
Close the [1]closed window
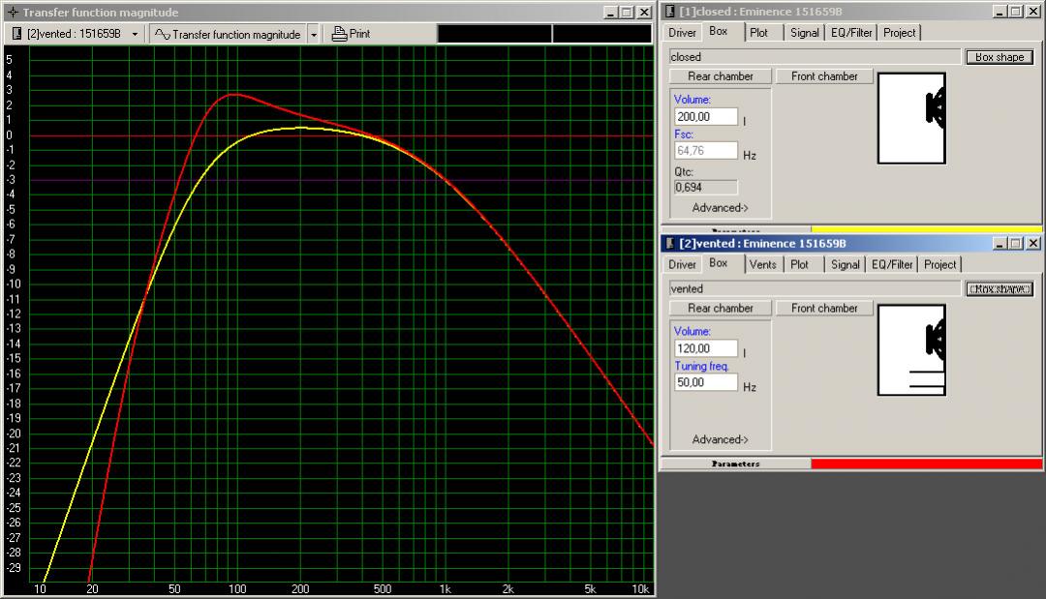[x=1032, y=12]
